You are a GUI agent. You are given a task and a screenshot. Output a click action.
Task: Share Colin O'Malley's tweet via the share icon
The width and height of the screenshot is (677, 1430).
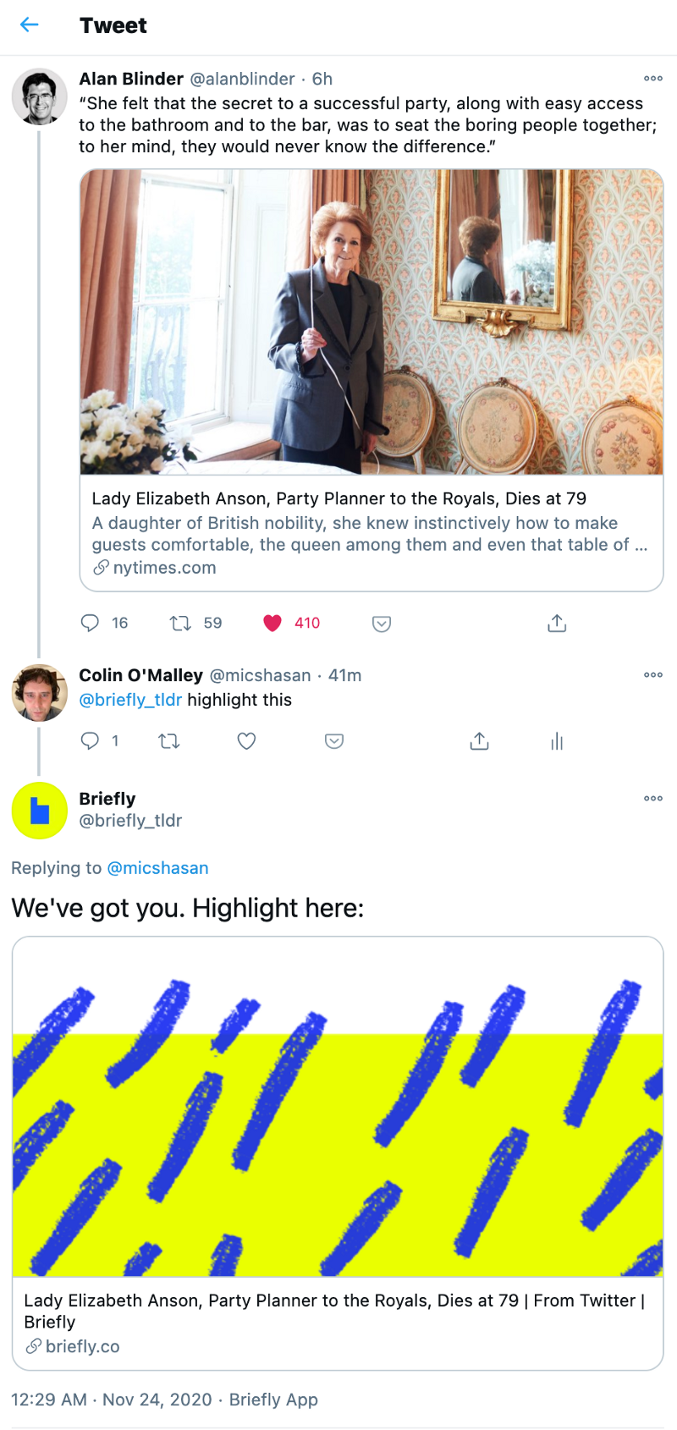(x=479, y=740)
